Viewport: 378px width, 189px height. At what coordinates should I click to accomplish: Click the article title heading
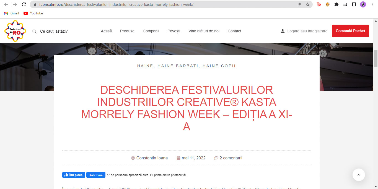pos(187,108)
